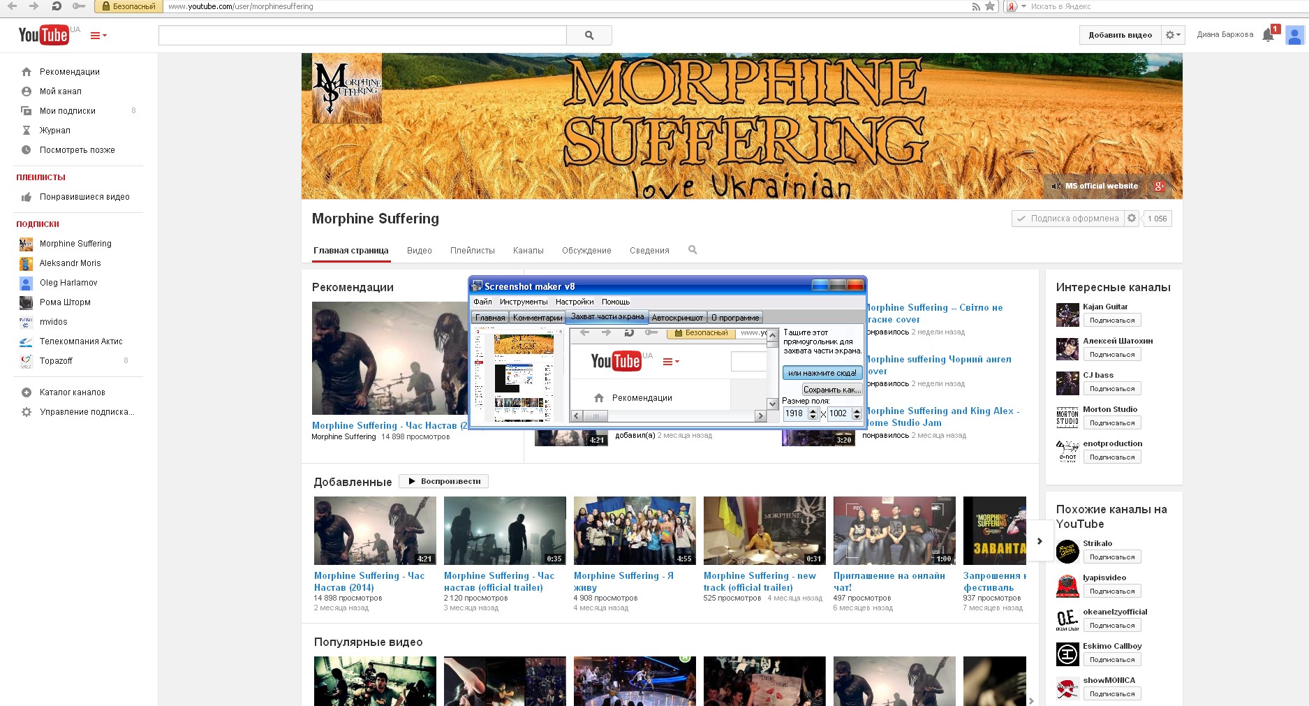This screenshot has width=1309, height=706.
Task: Subscribe to Morton Studio channel
Action: tap(1112, 423)
